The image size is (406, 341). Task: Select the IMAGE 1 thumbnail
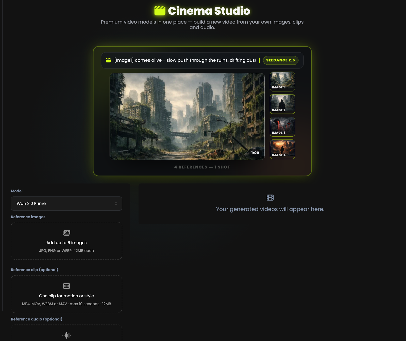point(282,81)
